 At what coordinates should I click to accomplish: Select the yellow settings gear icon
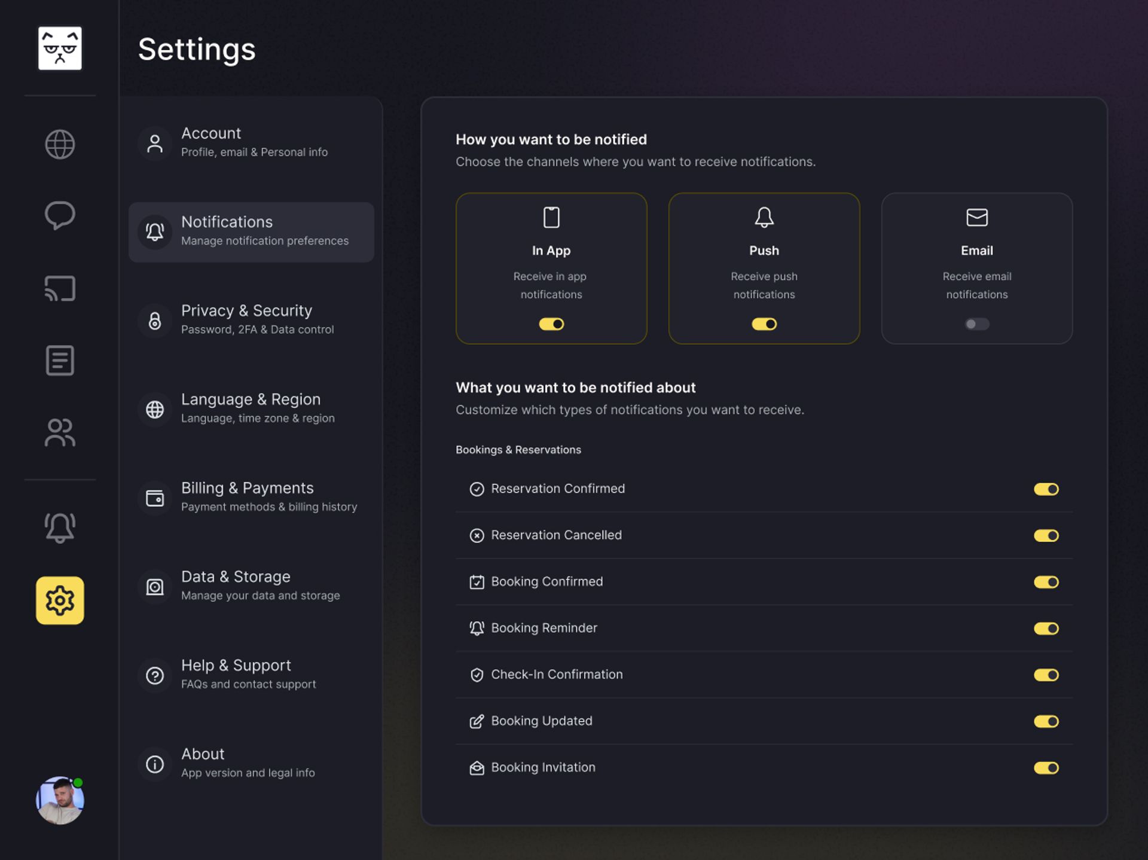click(x=60, y=600)
